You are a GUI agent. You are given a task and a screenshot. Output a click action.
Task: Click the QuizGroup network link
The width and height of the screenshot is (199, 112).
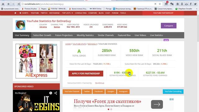pyautogui.click(x=99, y=83)
